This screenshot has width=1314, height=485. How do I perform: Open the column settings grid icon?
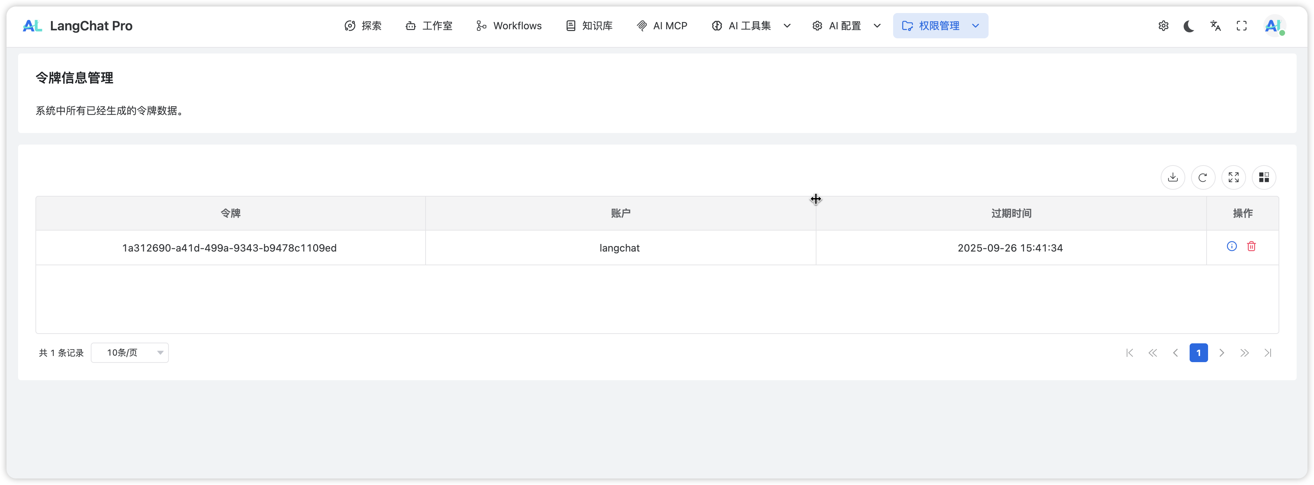(1263, 177)
